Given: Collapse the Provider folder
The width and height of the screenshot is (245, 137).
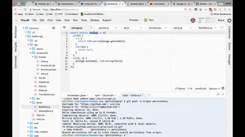Looking at the screenshot, I should [x=33, y=57].
